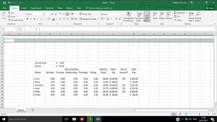Open the General number format dropdown

coord(120,14)
